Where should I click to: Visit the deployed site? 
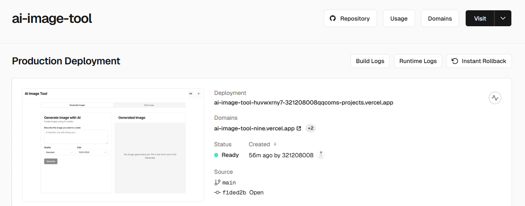[x=480, y=18]
